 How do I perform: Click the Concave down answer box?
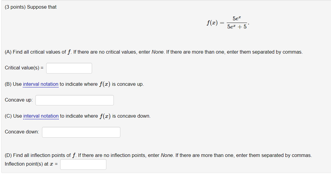click(81, 132)
